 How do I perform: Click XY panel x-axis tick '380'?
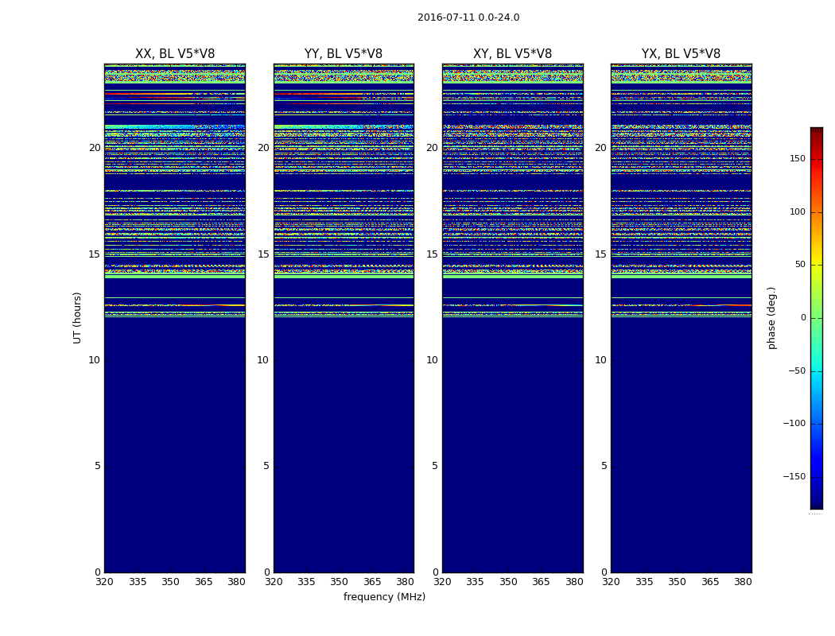(x=574, y=582)
